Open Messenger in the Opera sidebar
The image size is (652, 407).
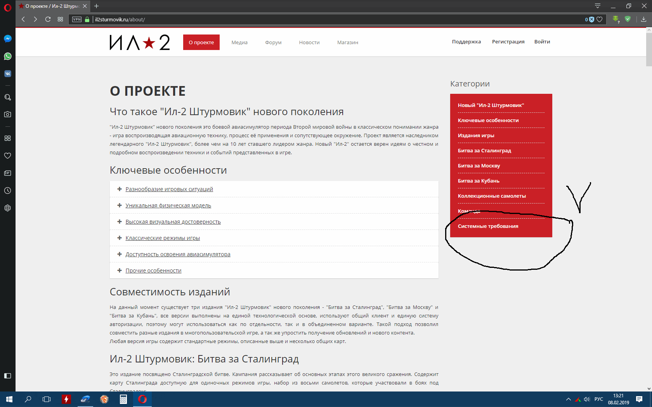coord(8,39)
